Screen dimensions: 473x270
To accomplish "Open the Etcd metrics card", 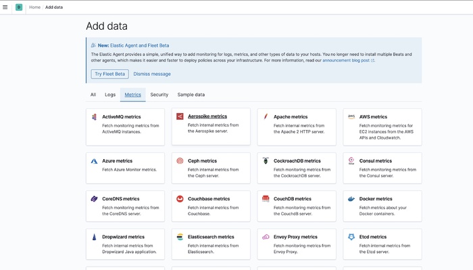I will click(382, 244).
